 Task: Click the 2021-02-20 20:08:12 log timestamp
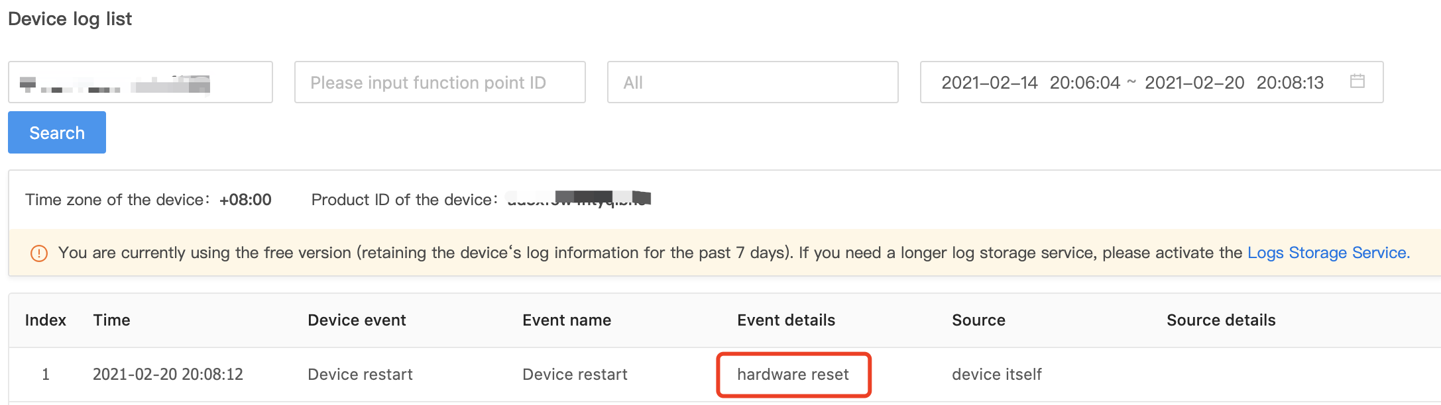coord(168,375)
